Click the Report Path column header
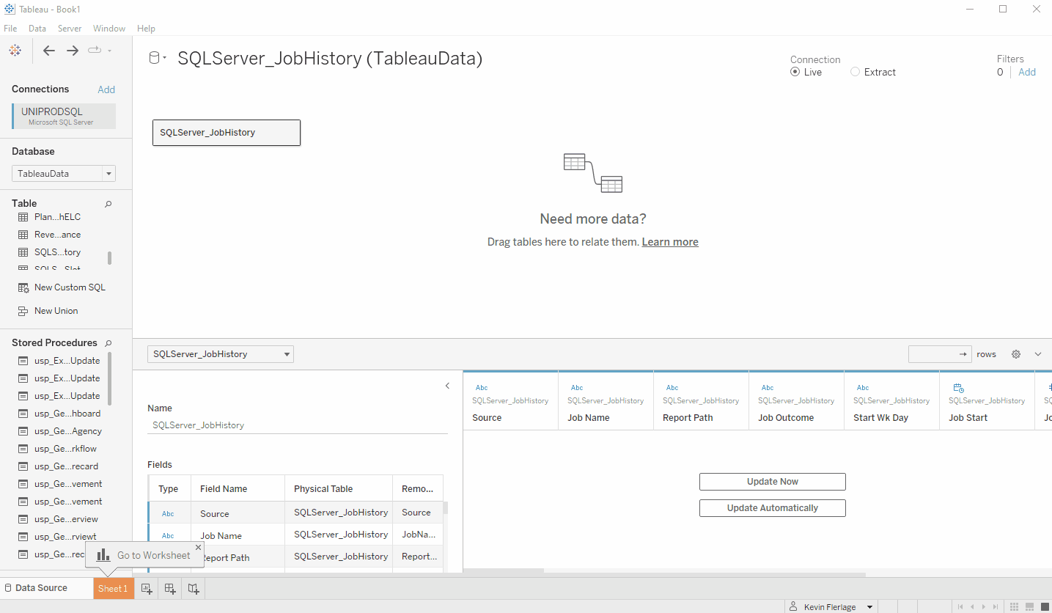The height and width of the screenshot is (613, 1052). tap(701, 401)
